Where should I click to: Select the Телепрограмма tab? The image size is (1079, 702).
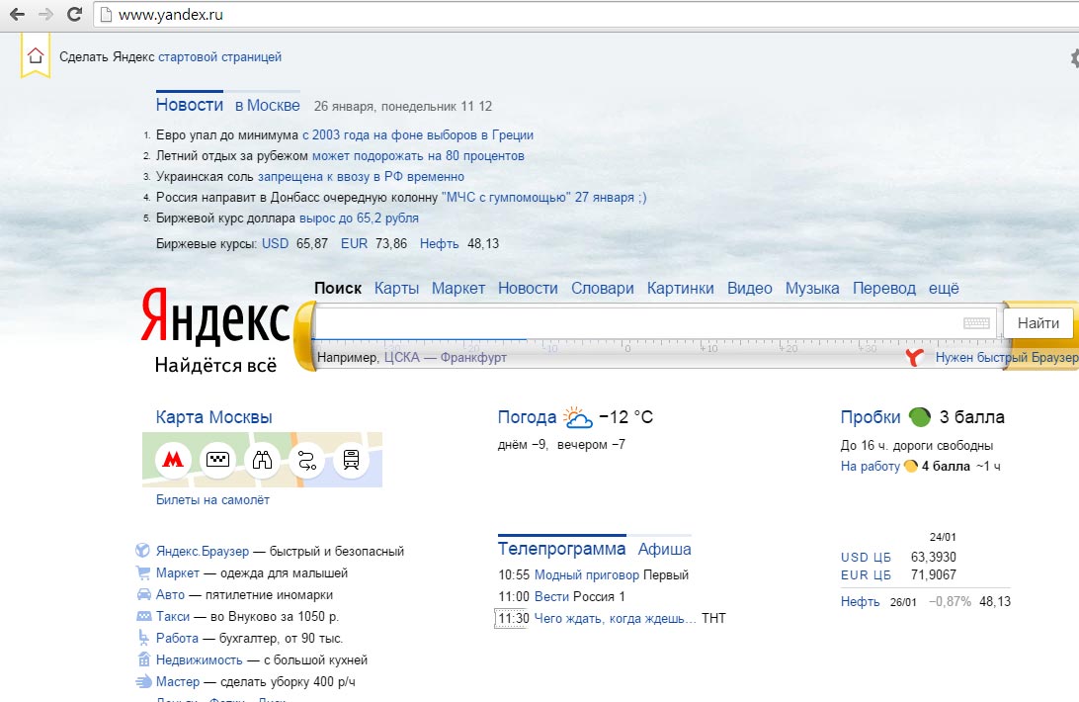(x=561, y=549)
